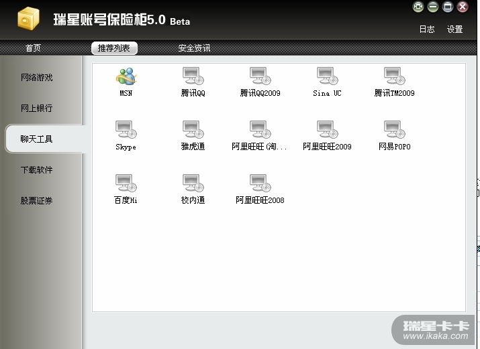Open the 日志 log link
This screenshot has width=480, height=349.
point(427,29)
